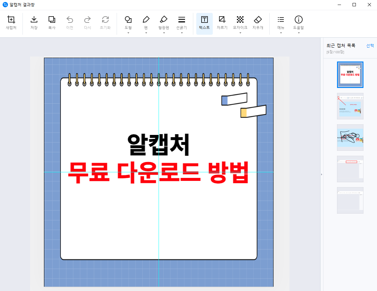This screenshot has width=377, height=291.
Task: Click the 저장 save icon
Action: tap(34, 23)
